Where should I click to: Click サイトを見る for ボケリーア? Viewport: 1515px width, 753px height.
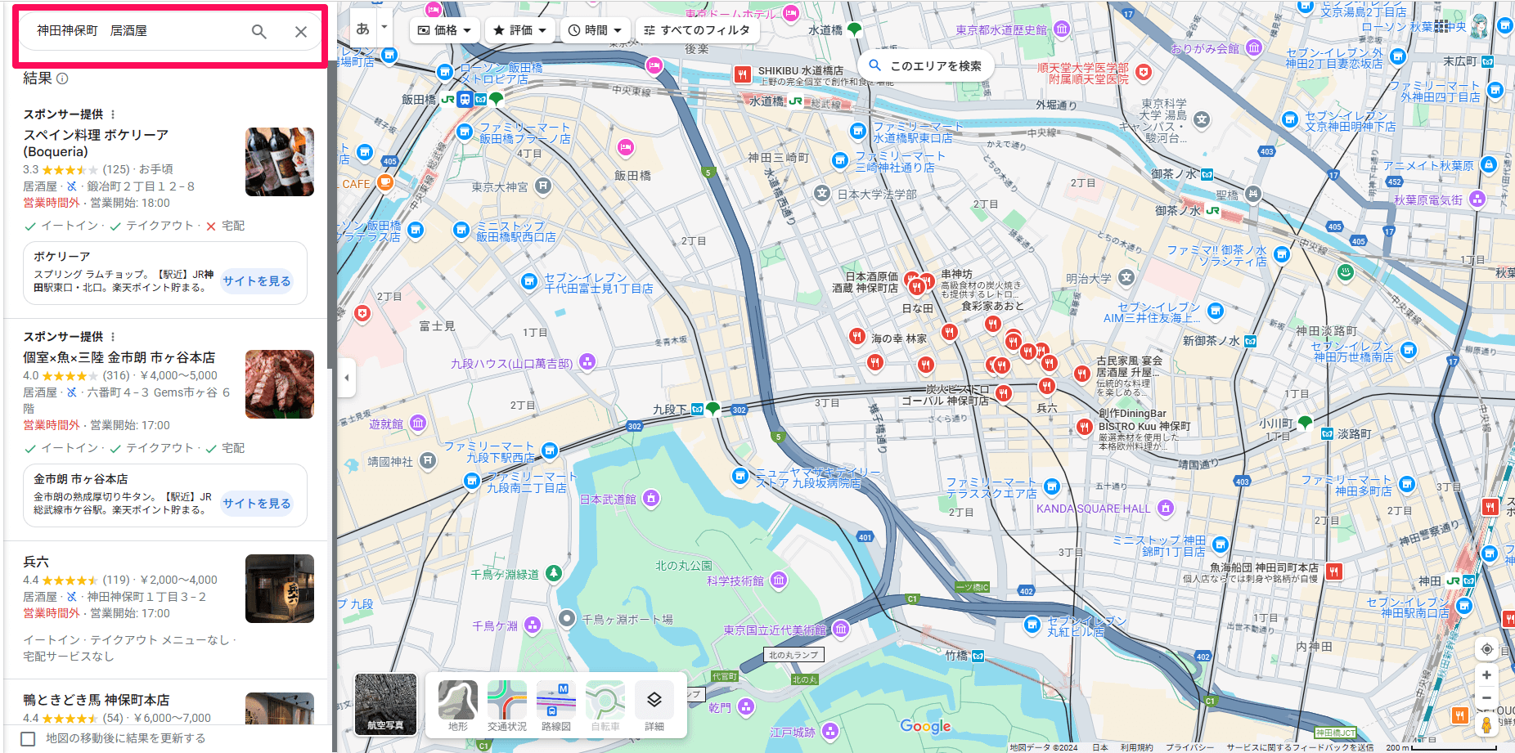click(257, 280)
